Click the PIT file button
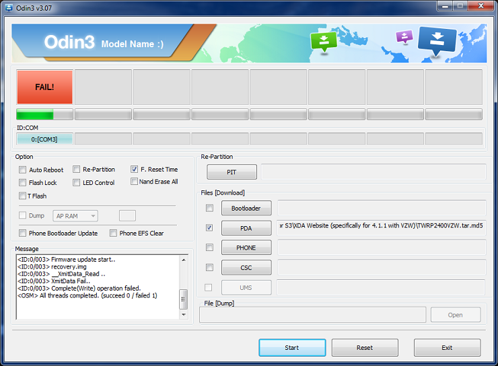The image size is (498, 366). pos(232,172)
